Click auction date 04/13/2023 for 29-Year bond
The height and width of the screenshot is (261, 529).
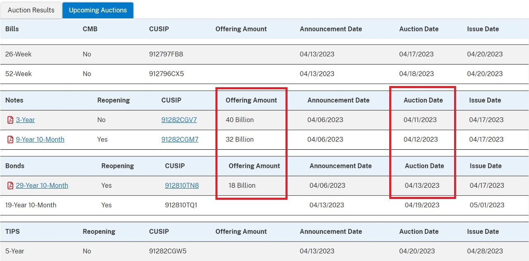tap(422, 185)
